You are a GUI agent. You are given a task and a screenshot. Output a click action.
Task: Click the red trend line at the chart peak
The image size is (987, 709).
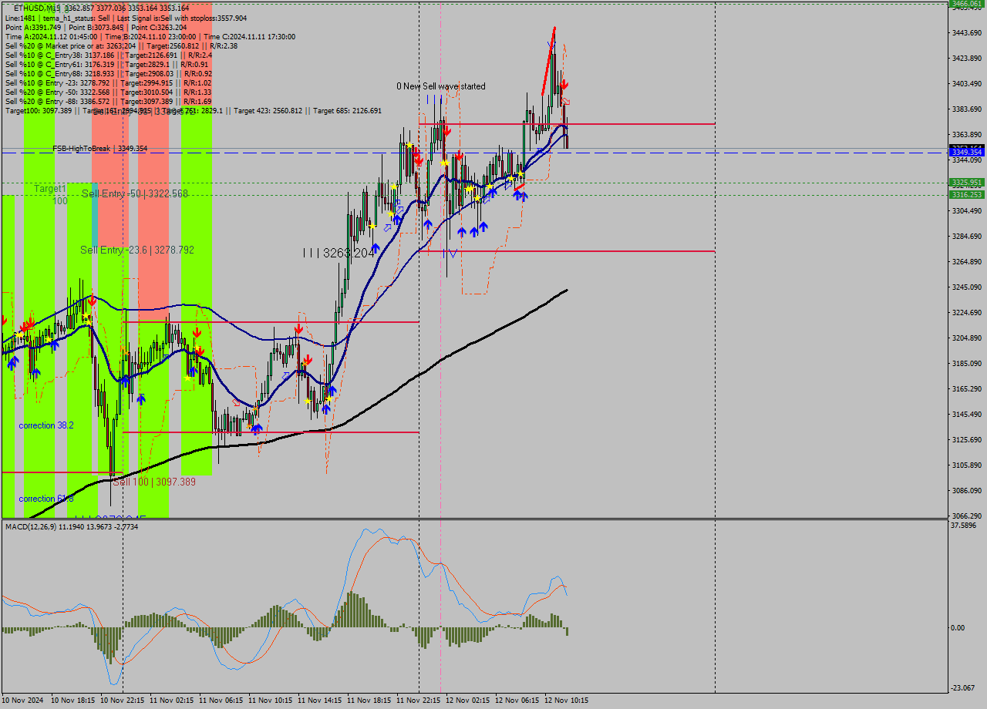point(548,62)
